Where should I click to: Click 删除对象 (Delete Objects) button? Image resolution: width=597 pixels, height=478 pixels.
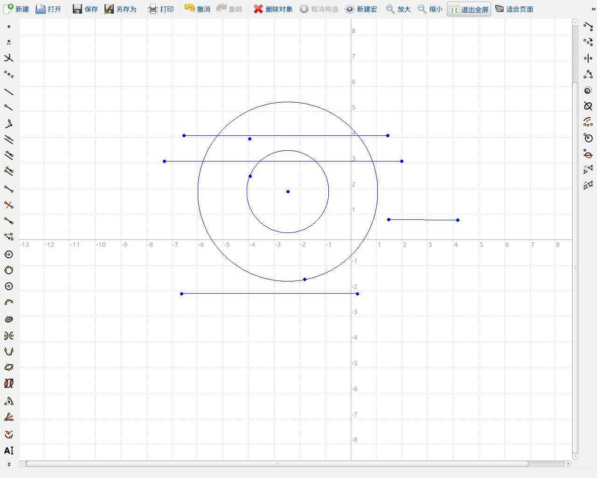[273, 9]
